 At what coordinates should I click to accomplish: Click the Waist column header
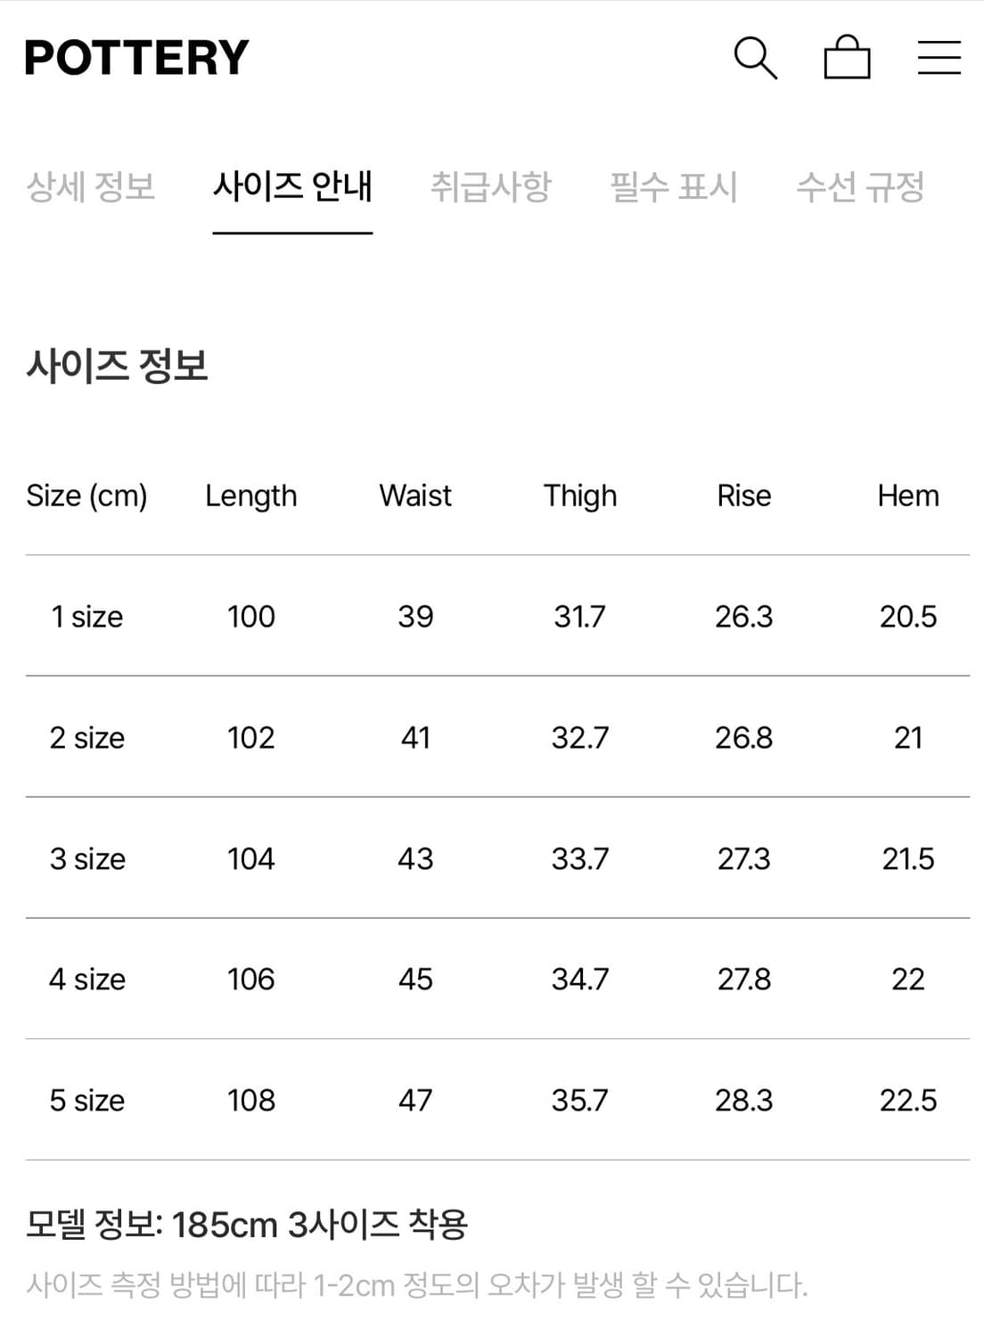415,496
